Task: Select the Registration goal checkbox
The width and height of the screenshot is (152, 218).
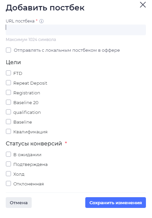Action: click(8, 92)
